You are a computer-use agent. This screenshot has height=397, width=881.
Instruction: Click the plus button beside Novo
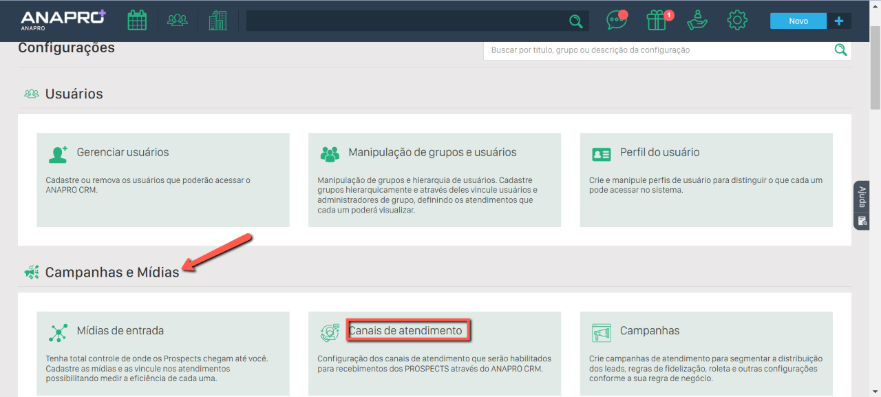pyautogui.click(x=838, y=21)
